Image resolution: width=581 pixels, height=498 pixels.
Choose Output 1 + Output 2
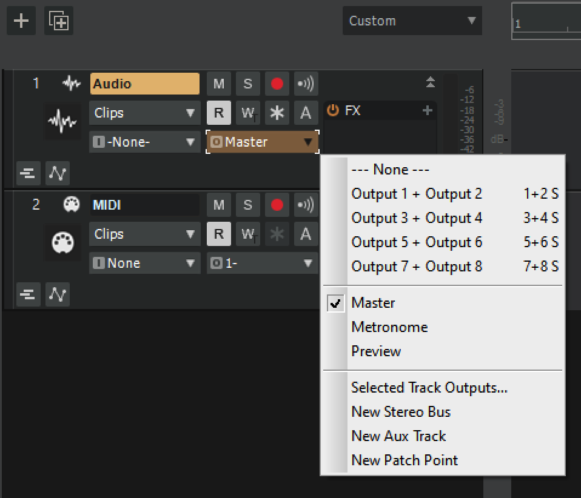[443, 194]
